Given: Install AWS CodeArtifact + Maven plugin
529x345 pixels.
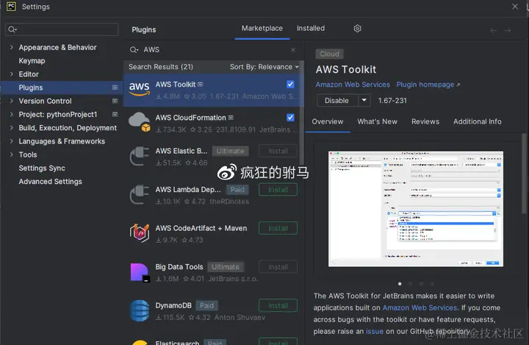Looking at the screenshot, I should (278, 229).
